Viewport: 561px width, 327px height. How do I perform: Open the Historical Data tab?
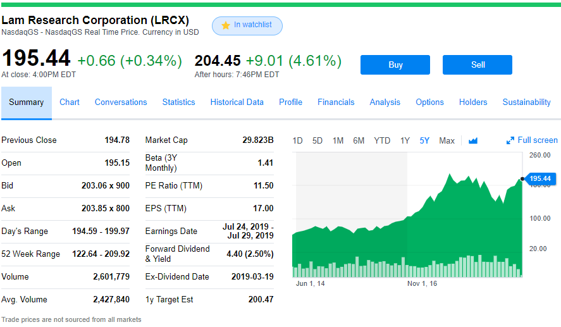pos(237,102)
